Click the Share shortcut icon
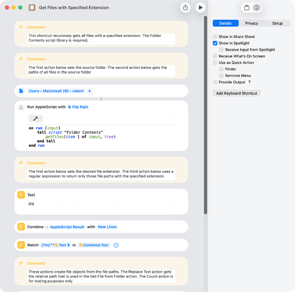The width and height of the screenshot is (295, 292). pos(185,8)
